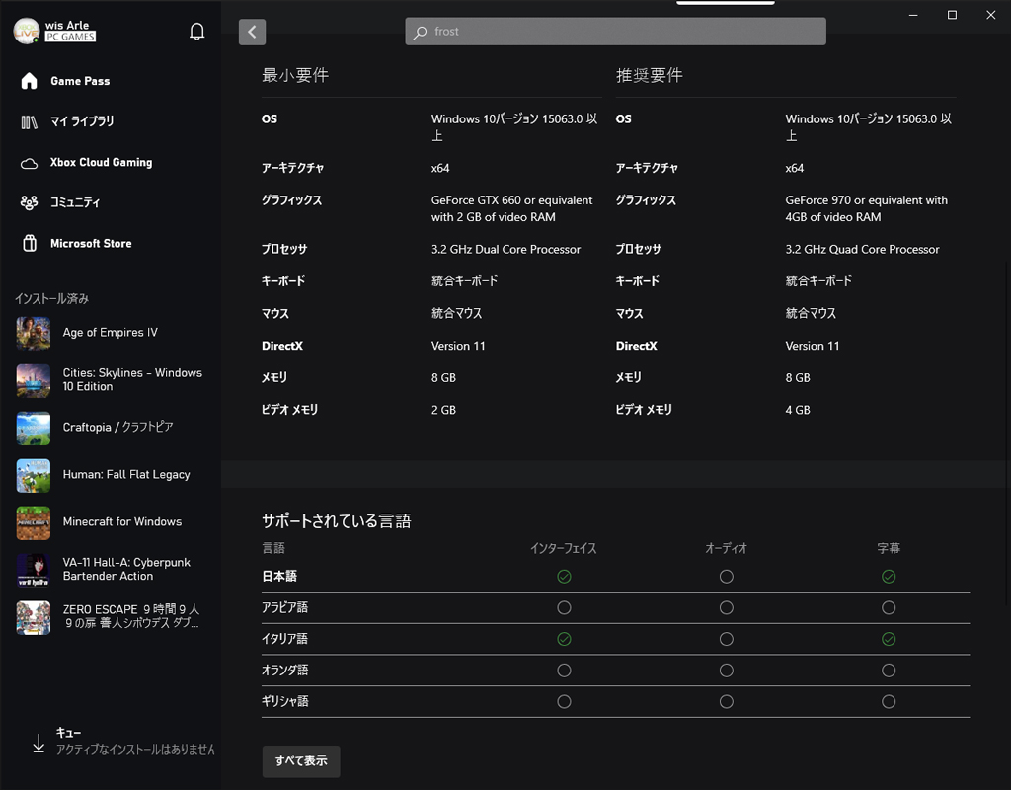The image size is (1011, 790).
Task: Click the search field containing frost
Action: click(x=614, y=31)
